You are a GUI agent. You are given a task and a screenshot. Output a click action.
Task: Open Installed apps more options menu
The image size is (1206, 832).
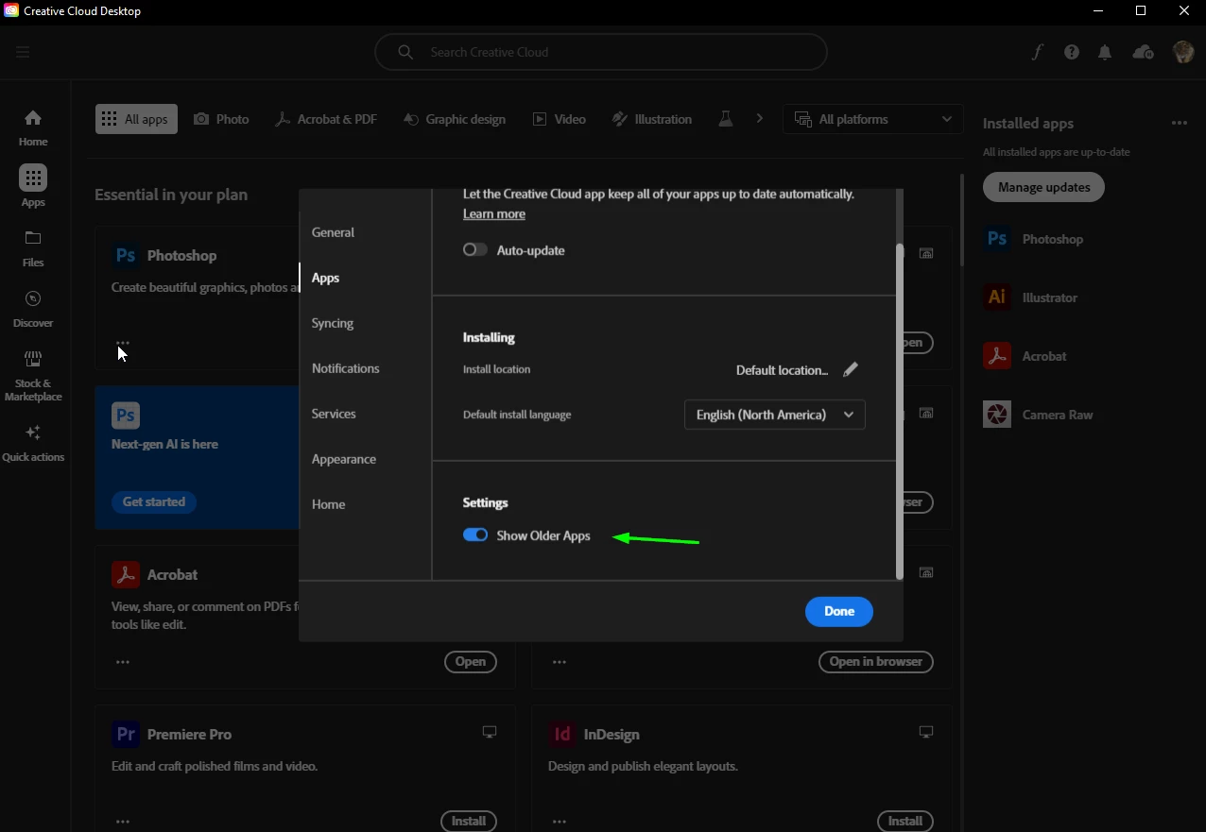(1179, 123)
